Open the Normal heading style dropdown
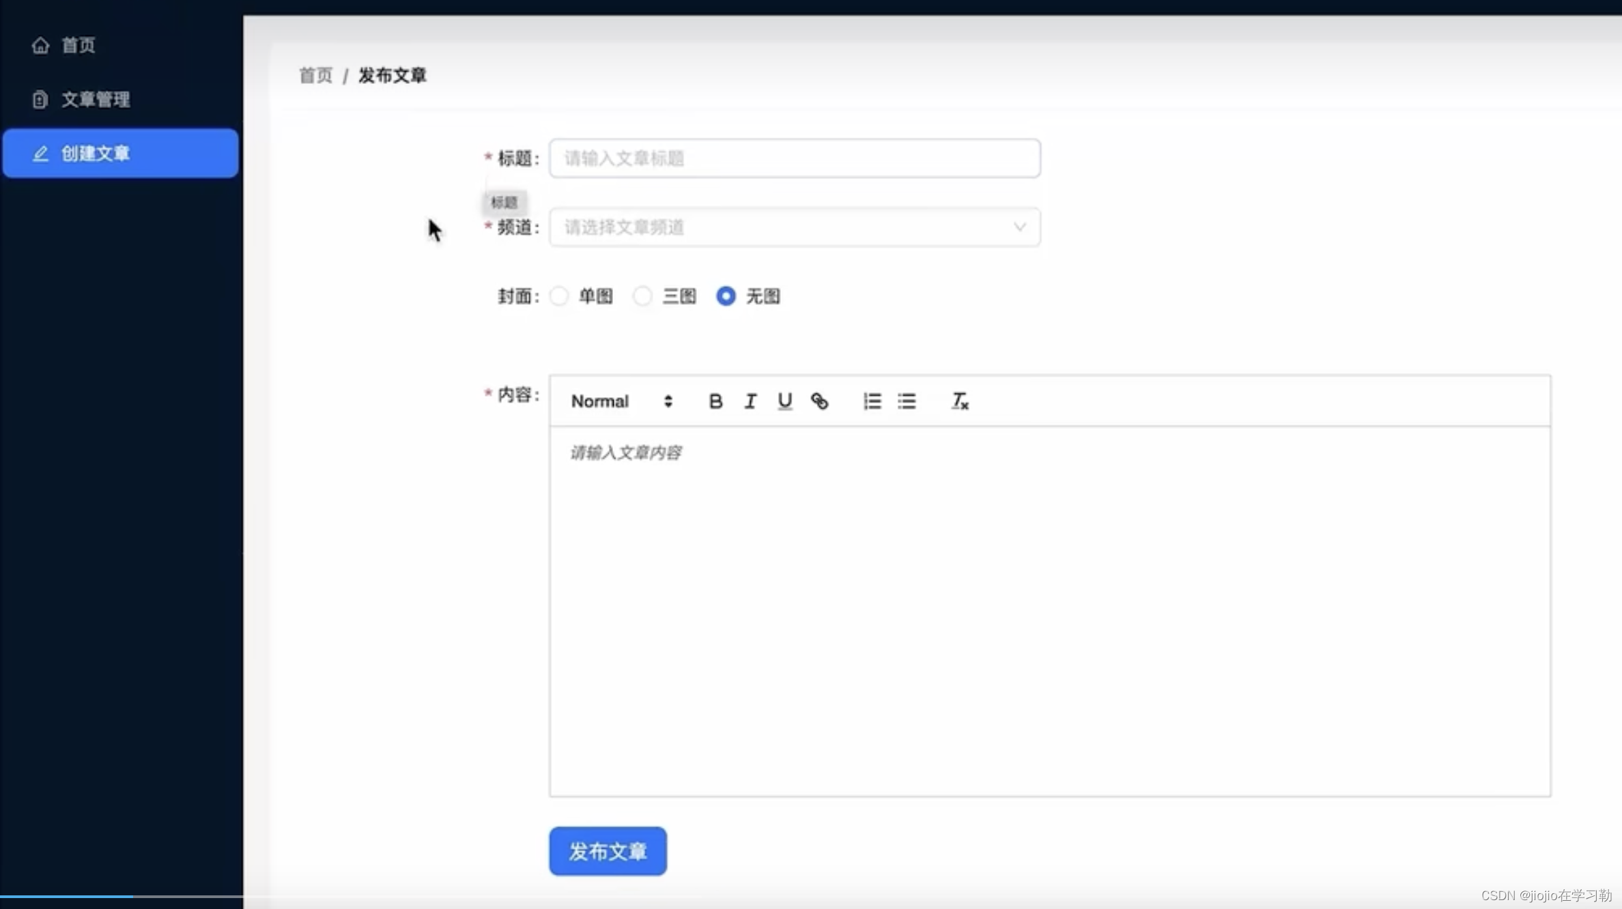 (622, 401)
